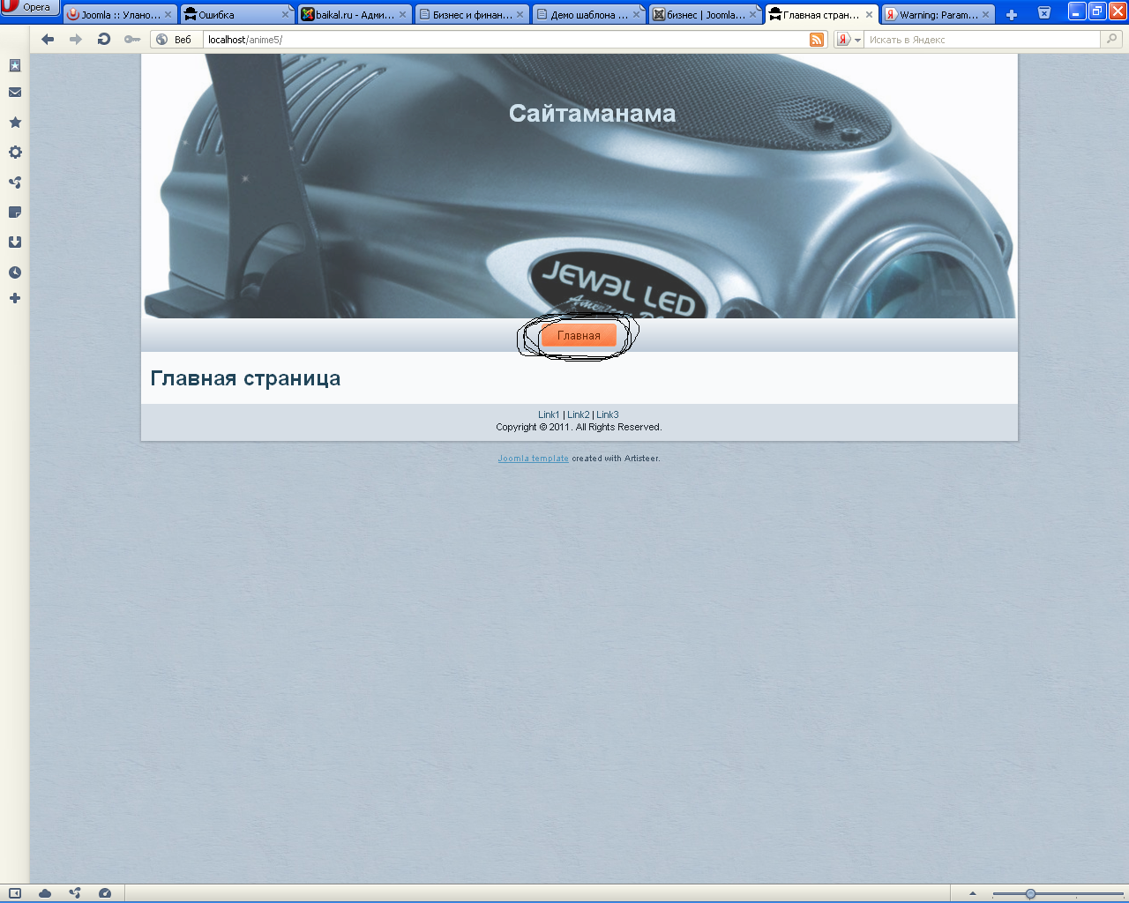Open the Mail panel in sidebar
The image size is (1129, 903).
(x=15, y=93)
